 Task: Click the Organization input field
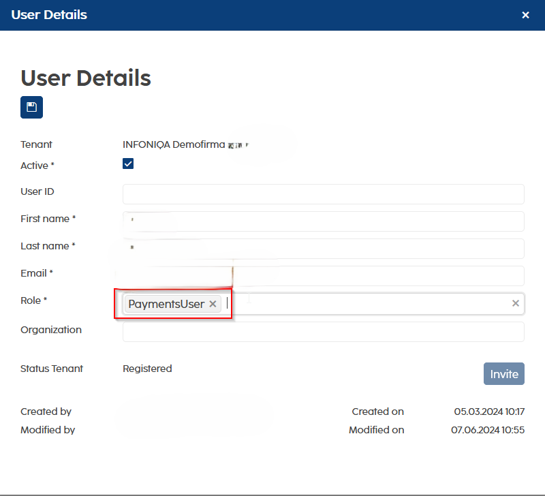click(323, 332)
